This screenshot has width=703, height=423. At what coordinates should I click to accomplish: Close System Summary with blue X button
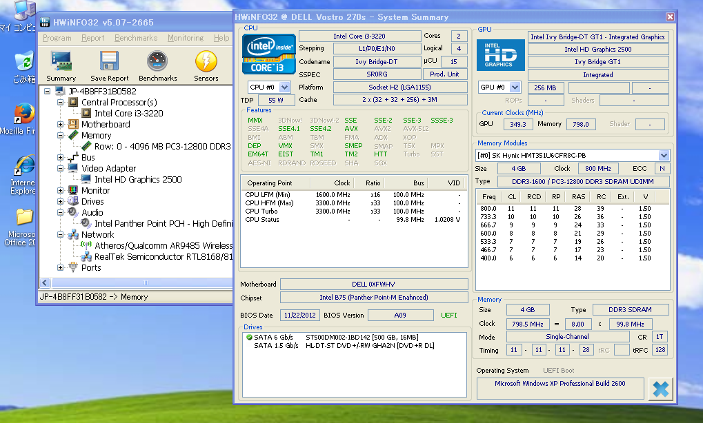point(660,389)
